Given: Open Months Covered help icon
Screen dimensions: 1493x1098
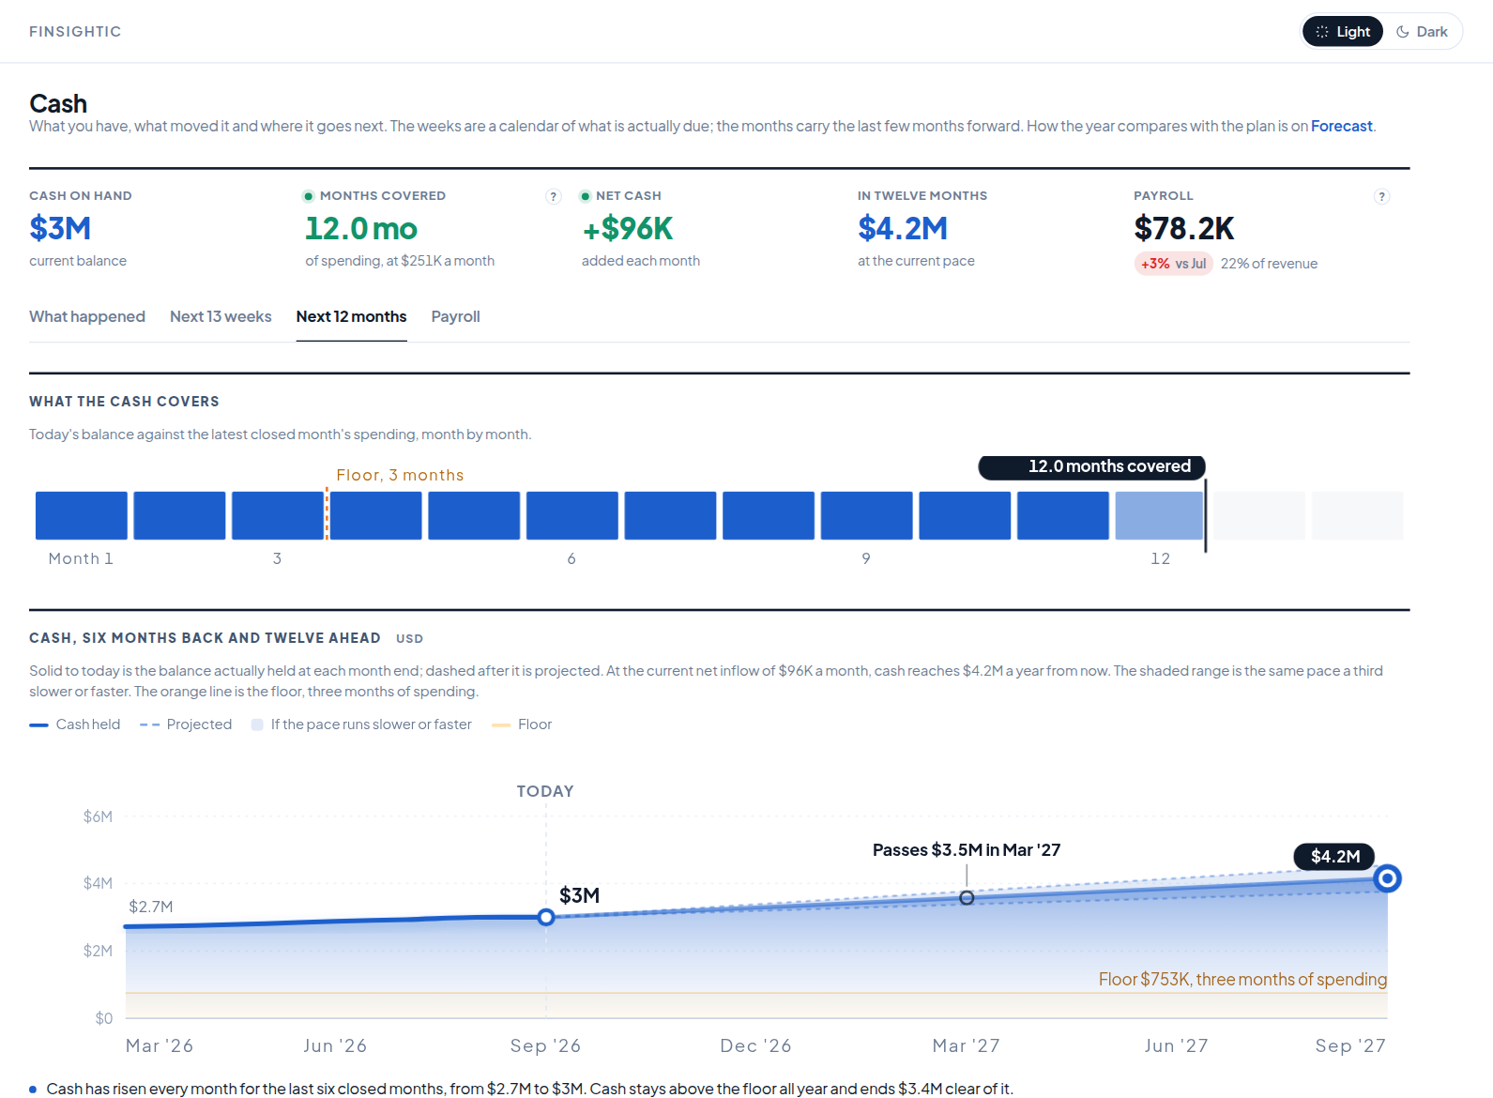Looking at the screenshot, I should (554, 196).
